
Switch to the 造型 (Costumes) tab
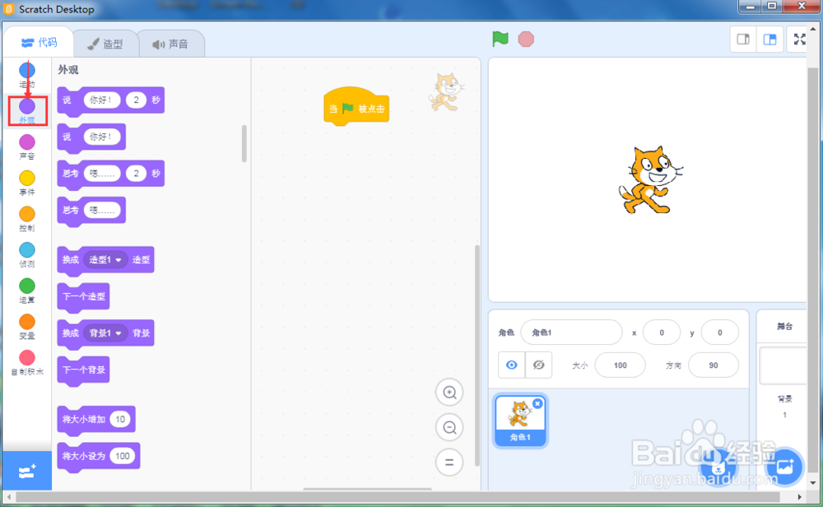click(106, 44)
